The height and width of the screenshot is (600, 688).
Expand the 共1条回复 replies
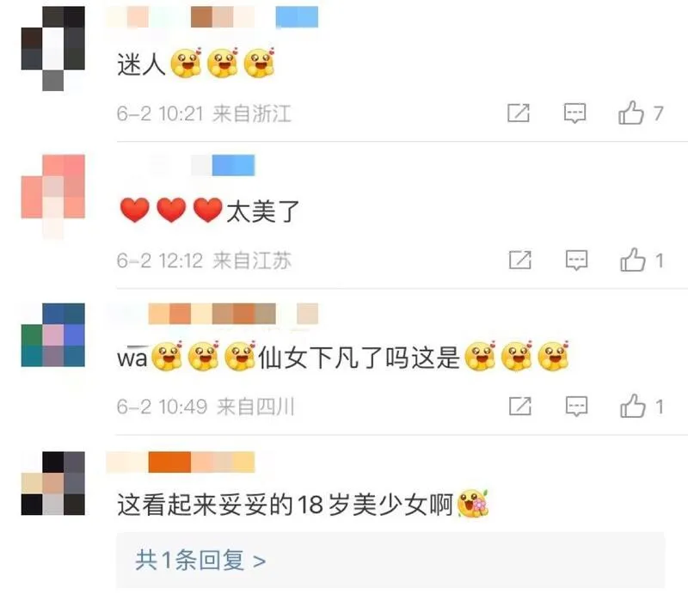point(200,560)
